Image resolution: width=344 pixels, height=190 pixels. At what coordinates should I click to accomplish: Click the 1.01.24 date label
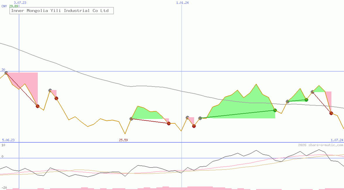point(182,3)
